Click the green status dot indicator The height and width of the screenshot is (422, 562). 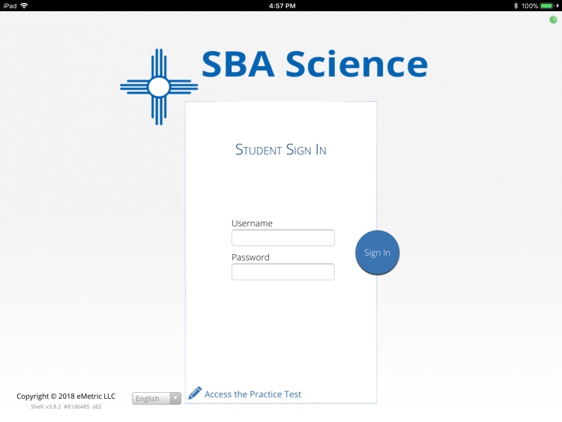[x=554, y=19]
